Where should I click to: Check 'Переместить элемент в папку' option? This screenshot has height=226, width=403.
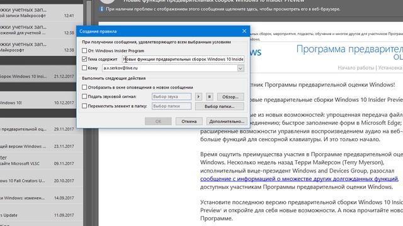84,106
